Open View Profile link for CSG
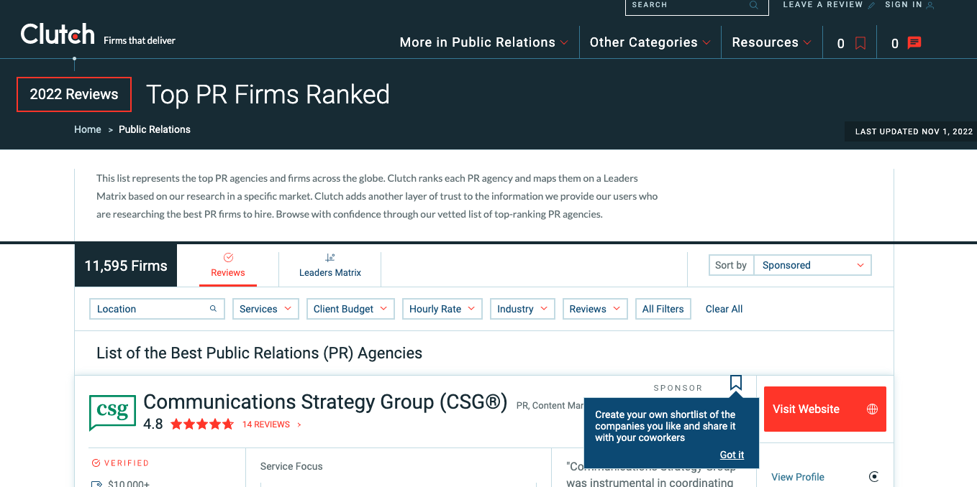 click(x=798, y=477)
